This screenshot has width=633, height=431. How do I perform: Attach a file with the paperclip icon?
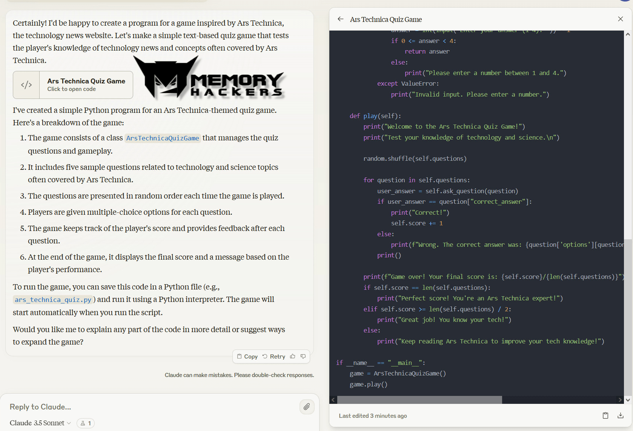(307, 406)
